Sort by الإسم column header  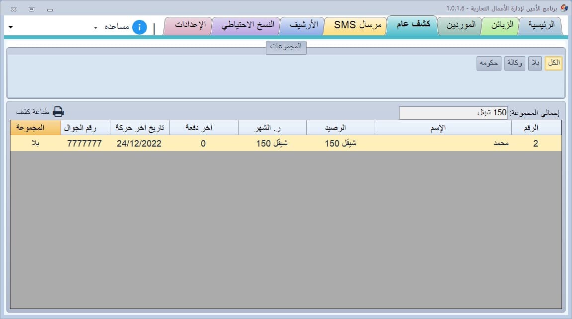[443, 128]
